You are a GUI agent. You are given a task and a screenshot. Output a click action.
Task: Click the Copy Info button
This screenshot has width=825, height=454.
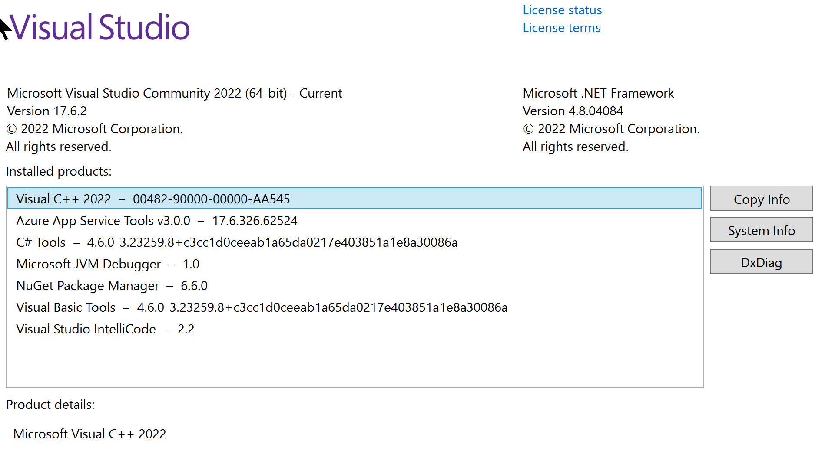click(761, 199)
